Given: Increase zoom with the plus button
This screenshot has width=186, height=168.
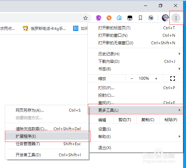Looking at the screenshot, I should pos(156,78).
